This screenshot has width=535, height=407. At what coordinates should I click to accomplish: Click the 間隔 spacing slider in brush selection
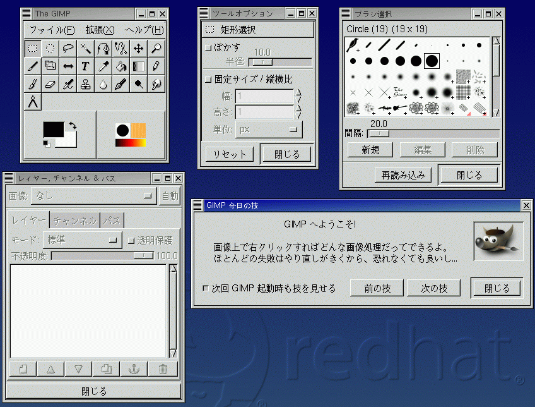coord(433,133)
